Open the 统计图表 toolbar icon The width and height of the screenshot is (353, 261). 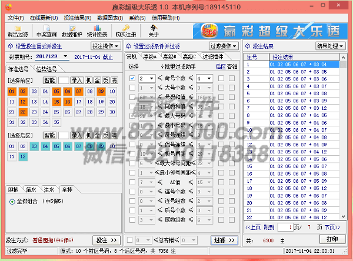pyautogui.click(x=97, y=31)
